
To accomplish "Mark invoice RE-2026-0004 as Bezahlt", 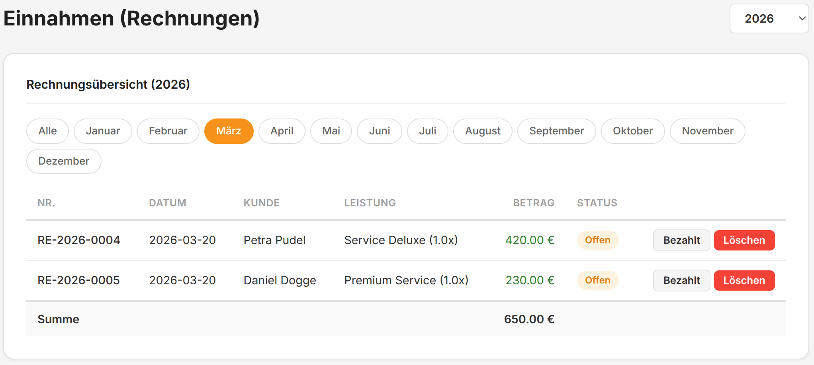I will point(681,241).
